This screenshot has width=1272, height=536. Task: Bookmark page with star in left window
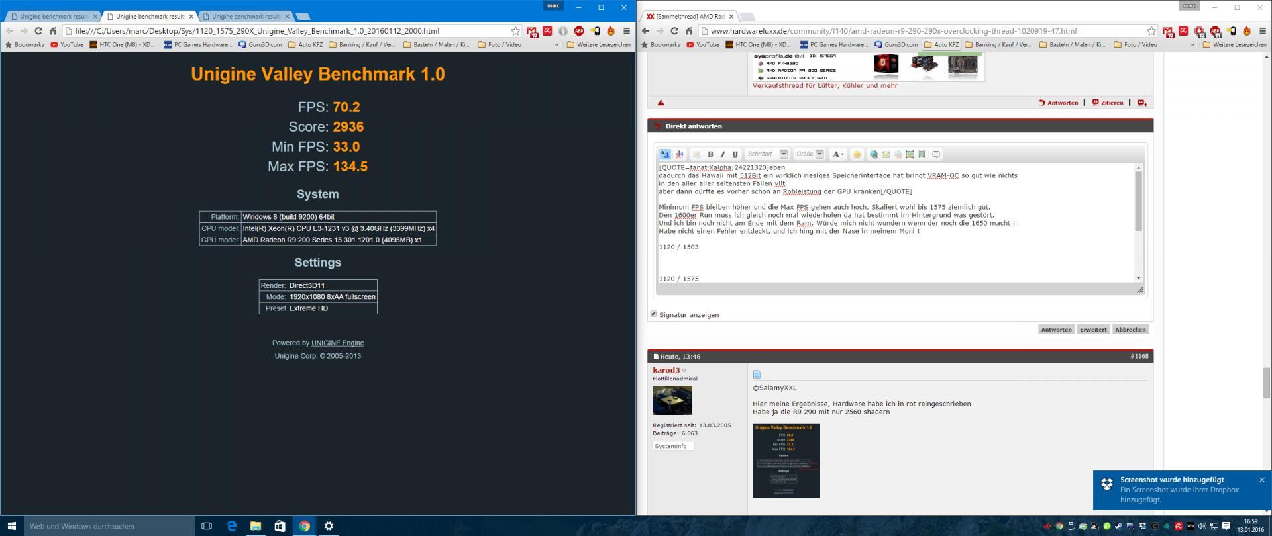click(x=515, y=31)
